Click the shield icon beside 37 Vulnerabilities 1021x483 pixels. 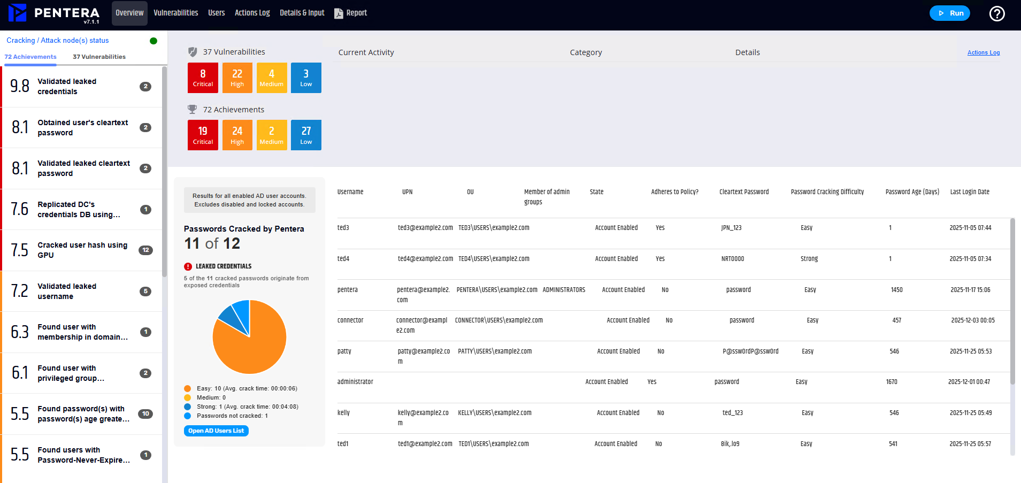coord(193,52)
